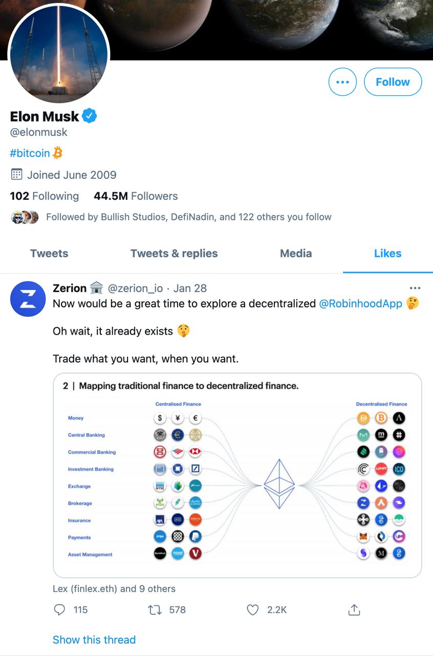This screenshot has height=656, width=433.
Task: Open the finance mapping image
Action: click(x=237, y=476)
